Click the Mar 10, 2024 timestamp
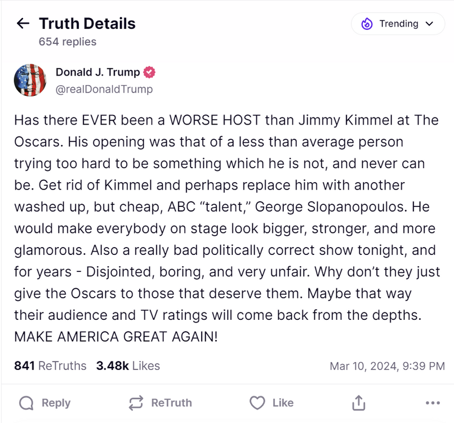This screenshot has height=423, width=454. (387, 366)
